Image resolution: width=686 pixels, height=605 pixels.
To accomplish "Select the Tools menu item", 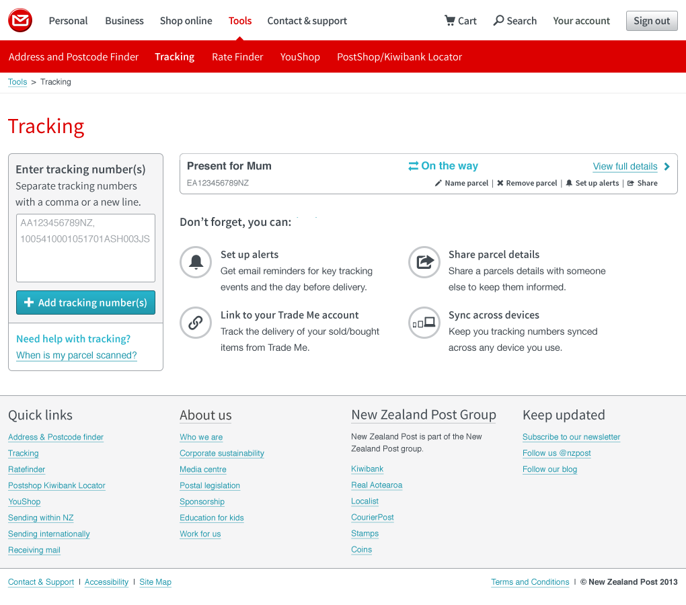I will (x=239, y=21).
